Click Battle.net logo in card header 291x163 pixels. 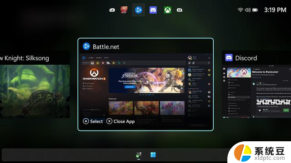point(86,46)
